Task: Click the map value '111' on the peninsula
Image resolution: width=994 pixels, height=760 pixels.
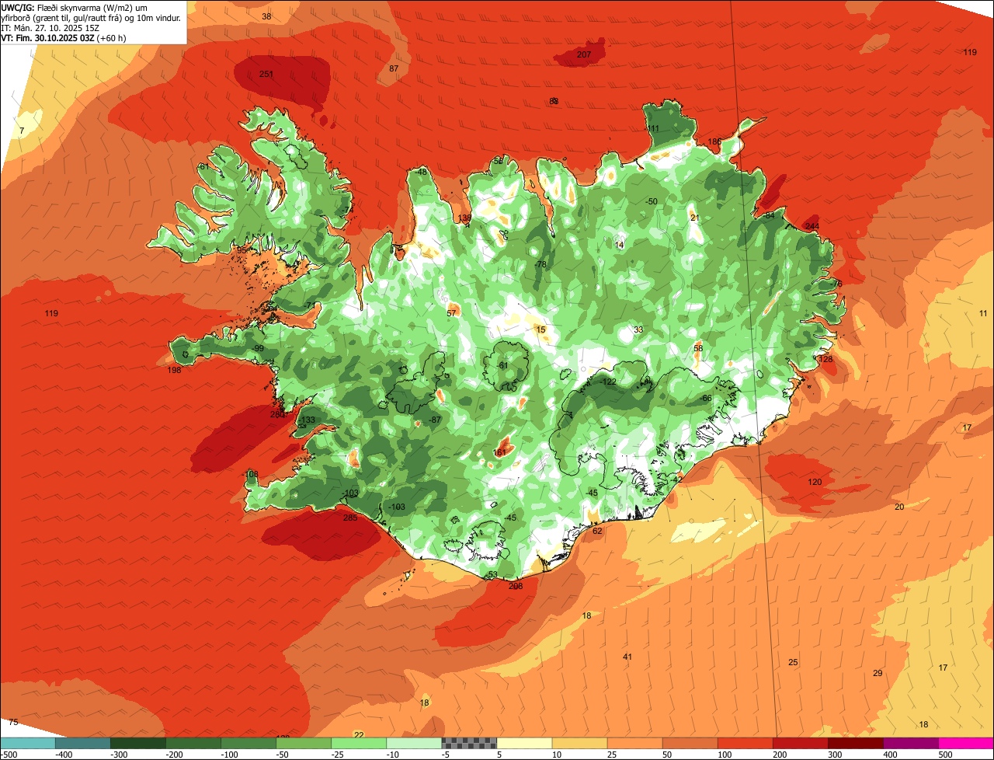Action: point(653,128)
